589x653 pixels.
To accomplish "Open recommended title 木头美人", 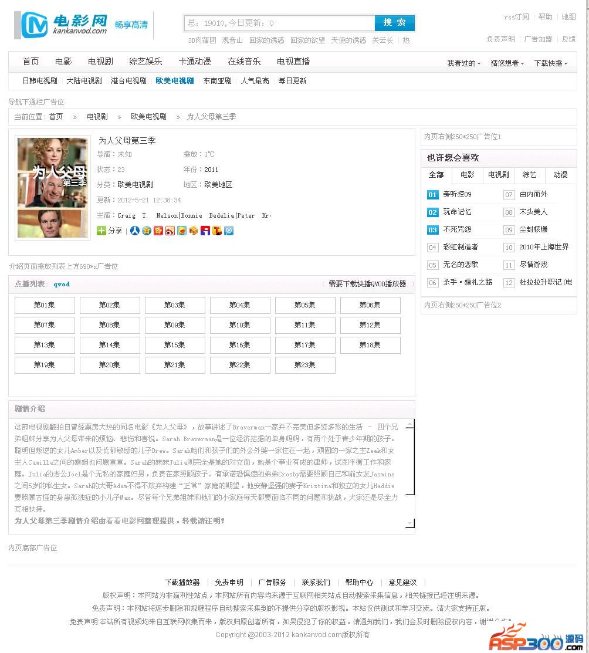I will tap(534, 212).
